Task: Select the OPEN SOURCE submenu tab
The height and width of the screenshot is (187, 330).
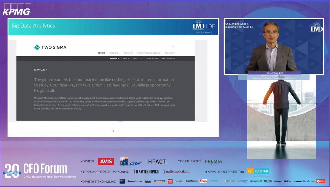Action: click(152, 58)
